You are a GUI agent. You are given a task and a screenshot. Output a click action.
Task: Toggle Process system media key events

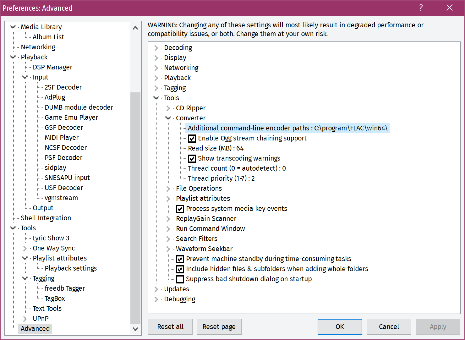pos(180,209)
